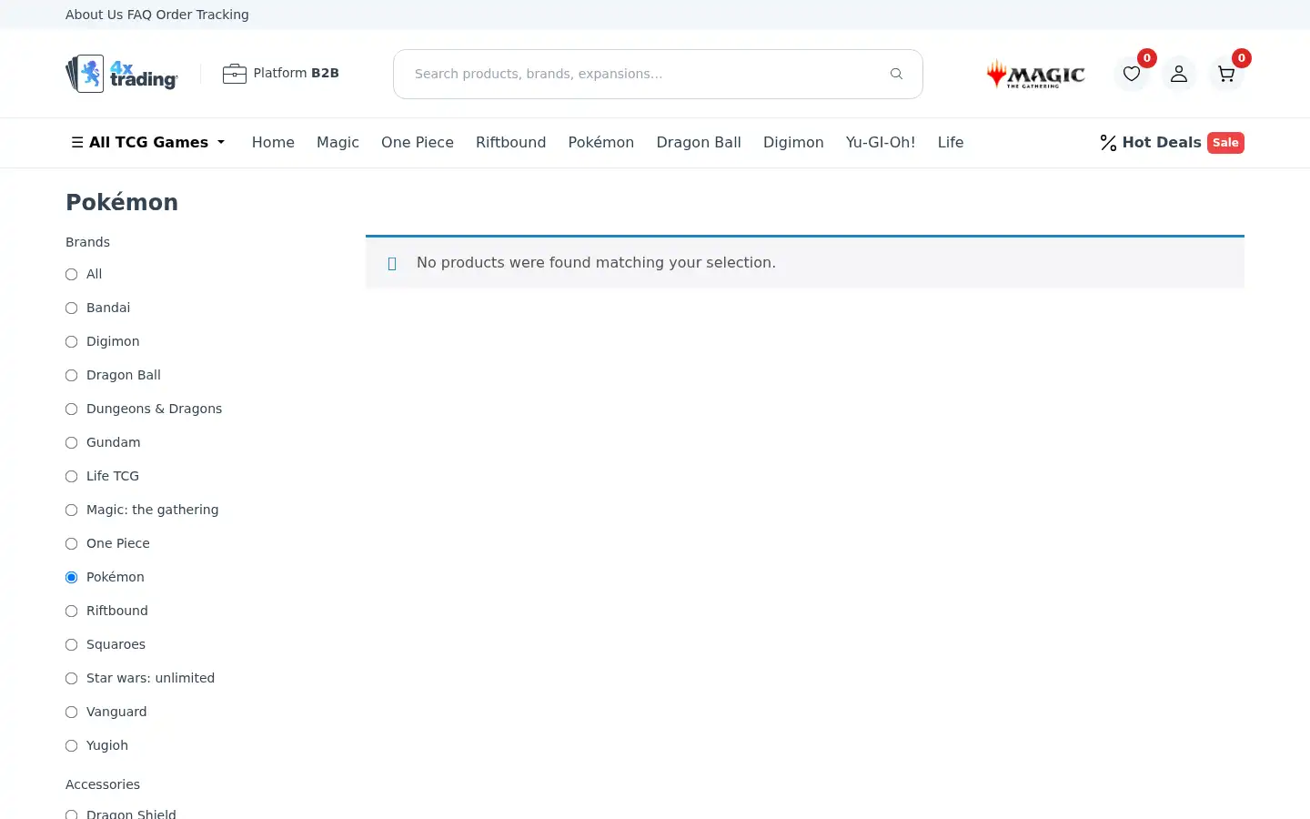
Task: Click the 4x trading logo
Action: pyautogui.click(x=122, y=74)
